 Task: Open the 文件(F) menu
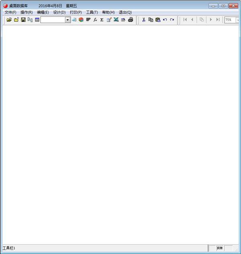pyautogui.click(x=10, y=12)
